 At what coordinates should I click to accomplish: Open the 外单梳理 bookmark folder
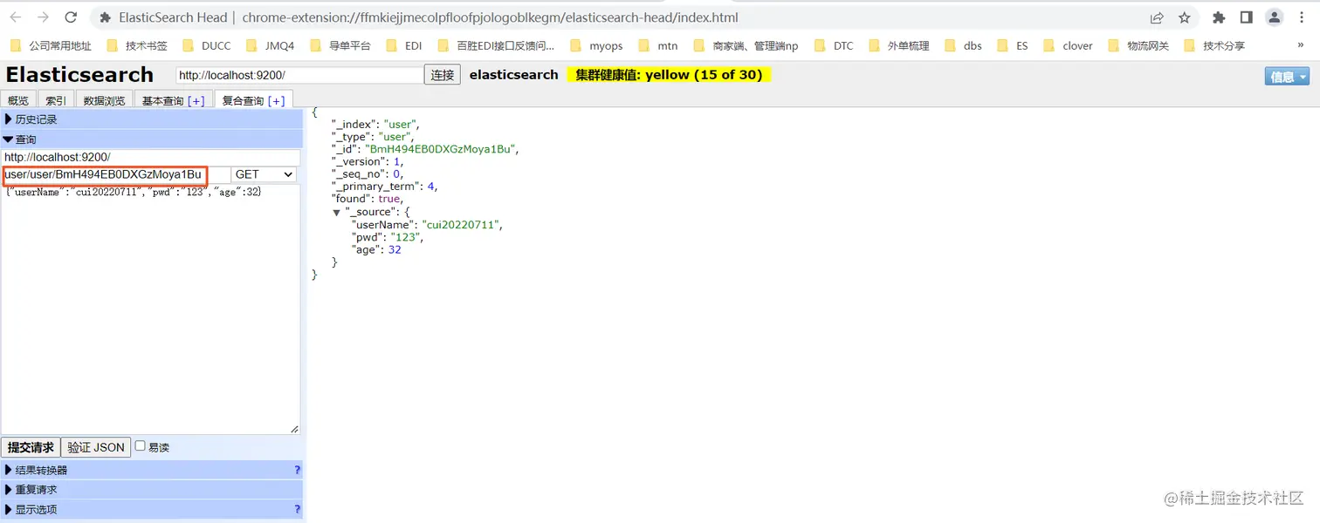click(x=899, y=46)
